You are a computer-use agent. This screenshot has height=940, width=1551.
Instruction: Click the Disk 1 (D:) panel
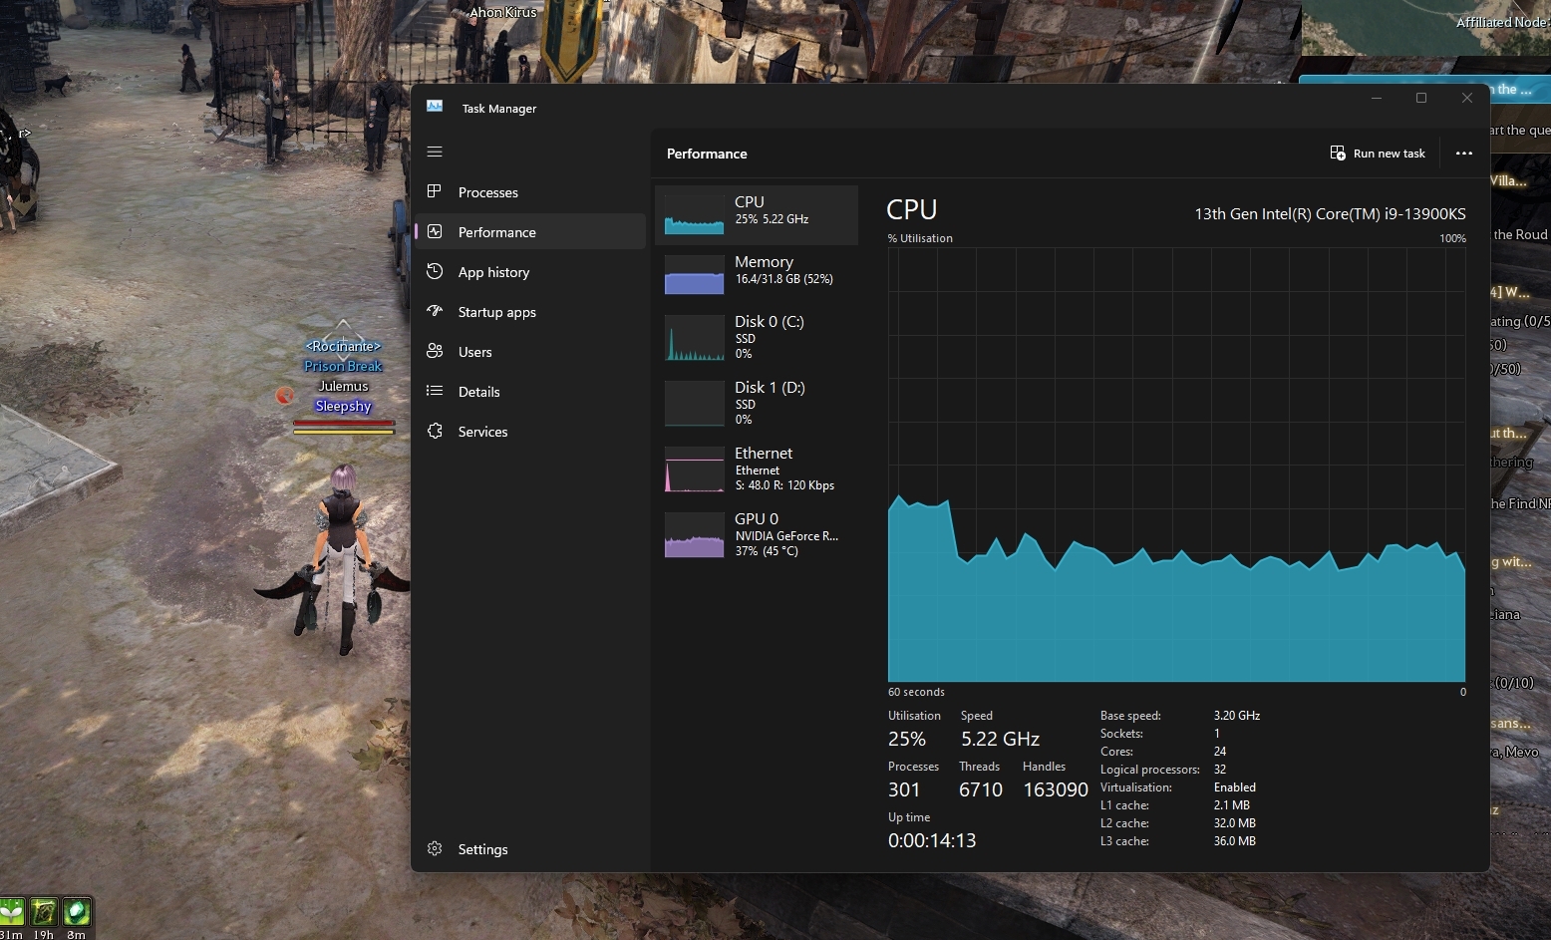756,403
